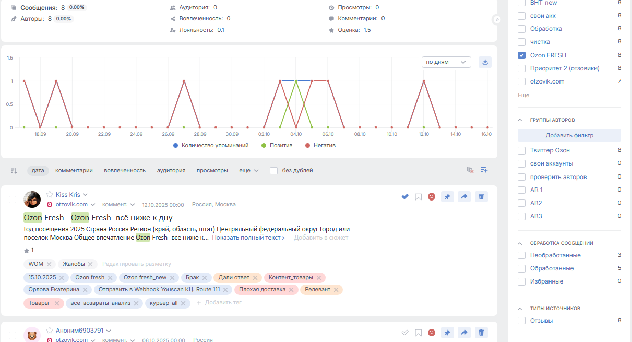The width and height of the screenshot is (632, 342).
Task: Check the 'Избранные' filter
Action: [521, 281]
